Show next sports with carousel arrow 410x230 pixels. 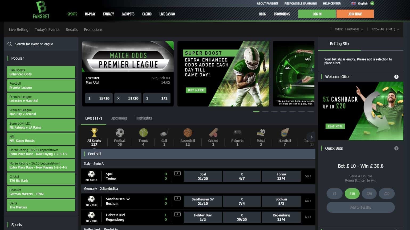[311, 137]
